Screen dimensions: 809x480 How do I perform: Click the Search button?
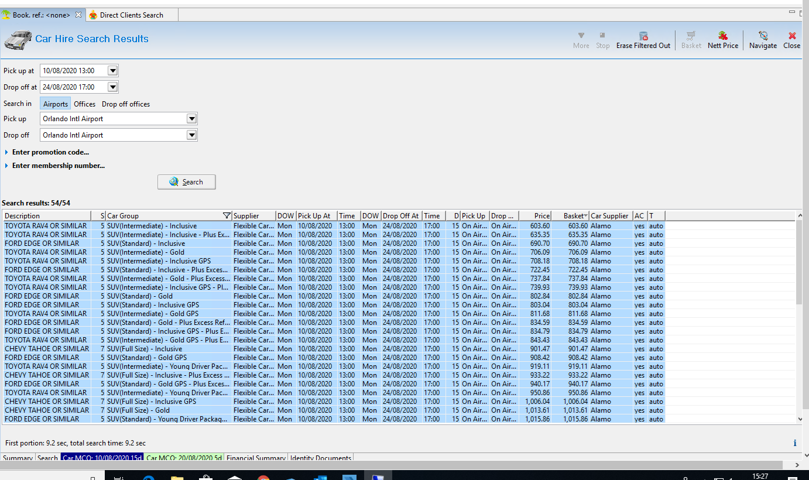(x=187, y=182)
